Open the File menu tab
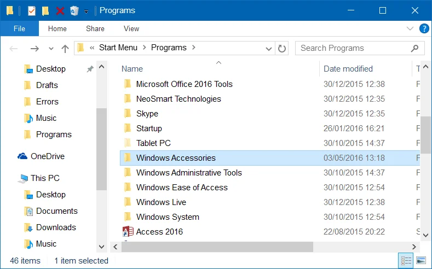Screen dimensions: 432x269 pos(19,28)
